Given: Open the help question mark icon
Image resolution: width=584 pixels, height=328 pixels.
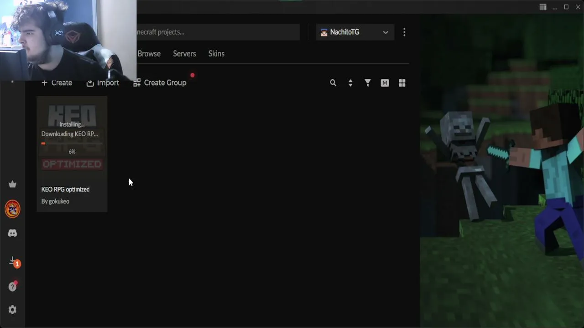Looking at the screenshot, I should tap(12, 287).
